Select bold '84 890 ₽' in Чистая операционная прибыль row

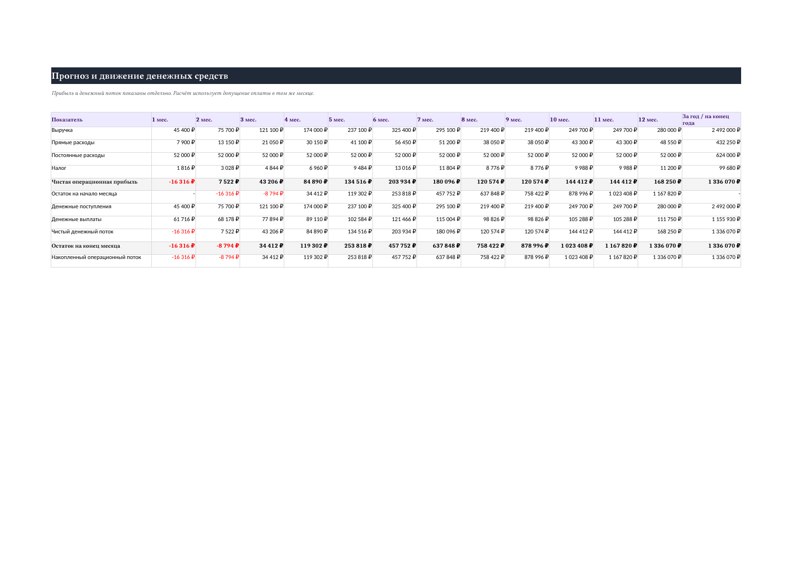pos(316,182)
